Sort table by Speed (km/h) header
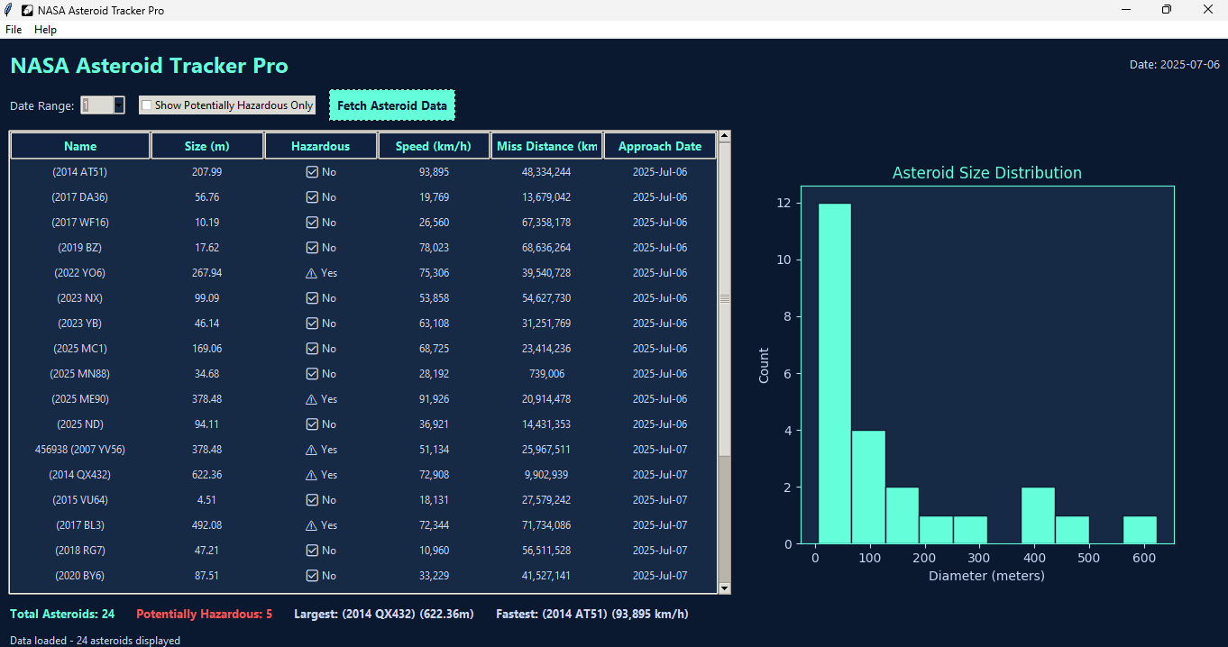This screenshot has height=647, width=1228. pyautogui.click(x=434, y=146)
